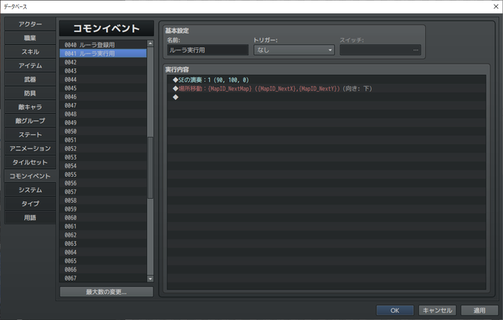Go to the ステート tab
The height and width of the screenshot is (320, 503).
(30, 134)
